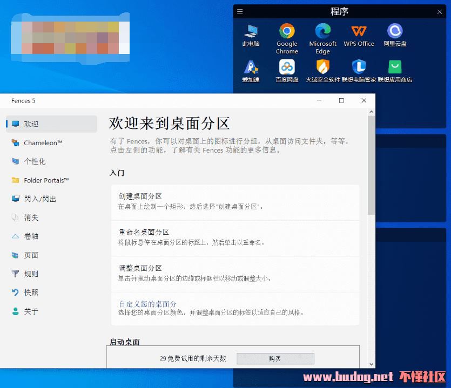Image resolution: width=451 pixels, height=388 pixels.
Task: Open 联想应用商店 icon
Action: [395, 67]
